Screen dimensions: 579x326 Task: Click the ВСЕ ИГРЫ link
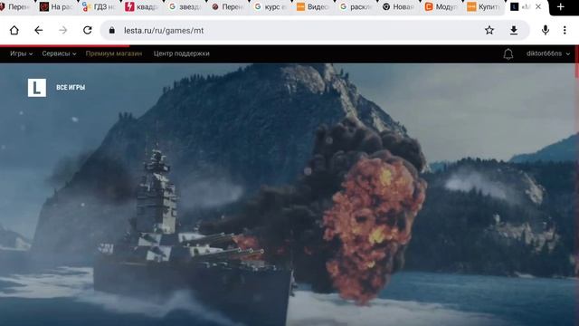coord(71,88)
